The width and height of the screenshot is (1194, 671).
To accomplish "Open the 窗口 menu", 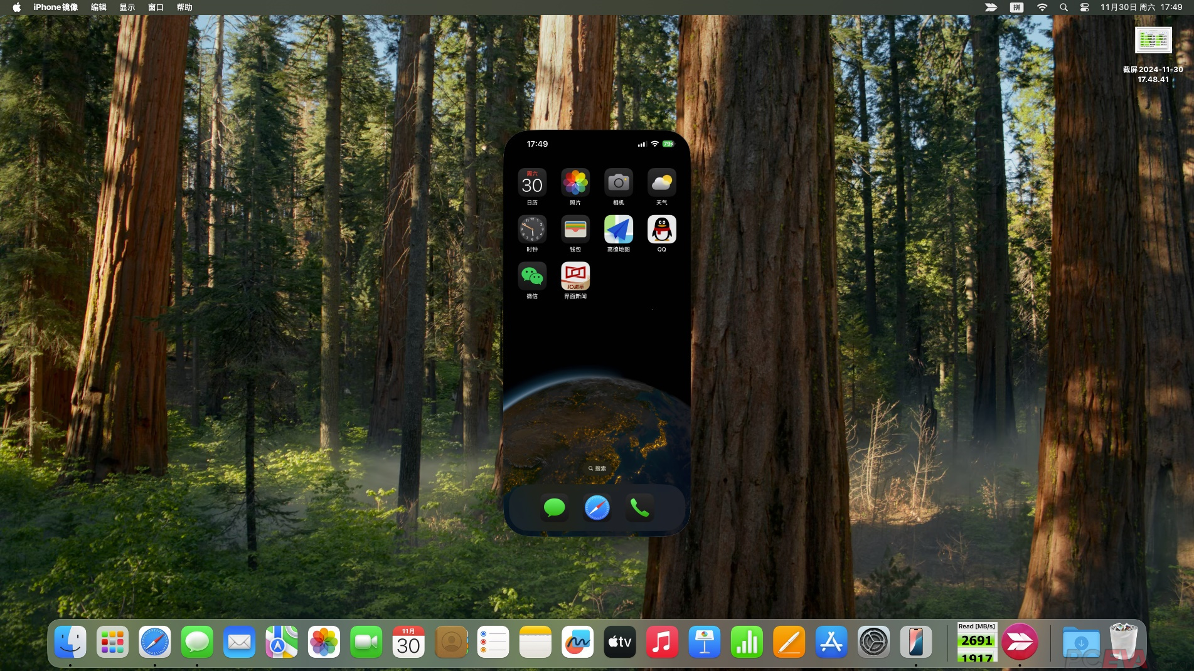I will point(156,8).
